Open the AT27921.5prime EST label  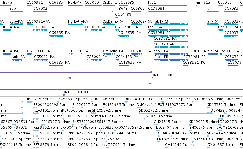click(121, 145)
